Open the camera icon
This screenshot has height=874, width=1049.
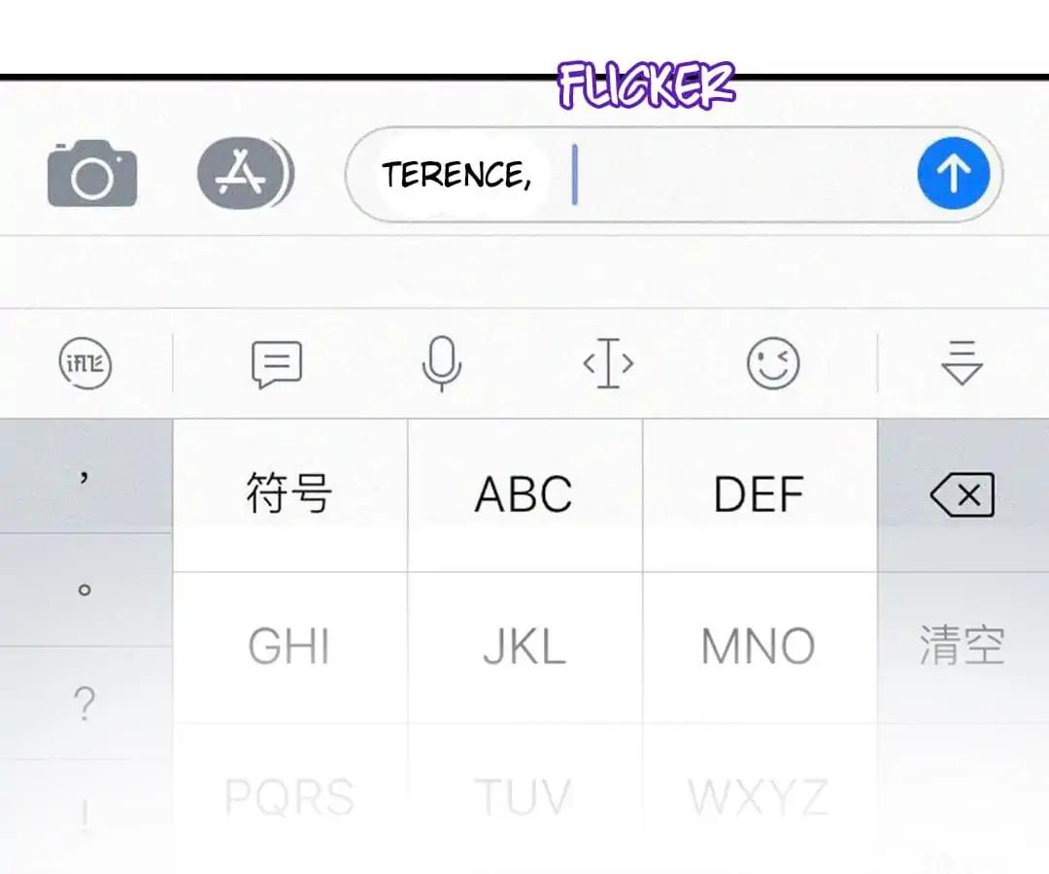(x=92, y=174)
